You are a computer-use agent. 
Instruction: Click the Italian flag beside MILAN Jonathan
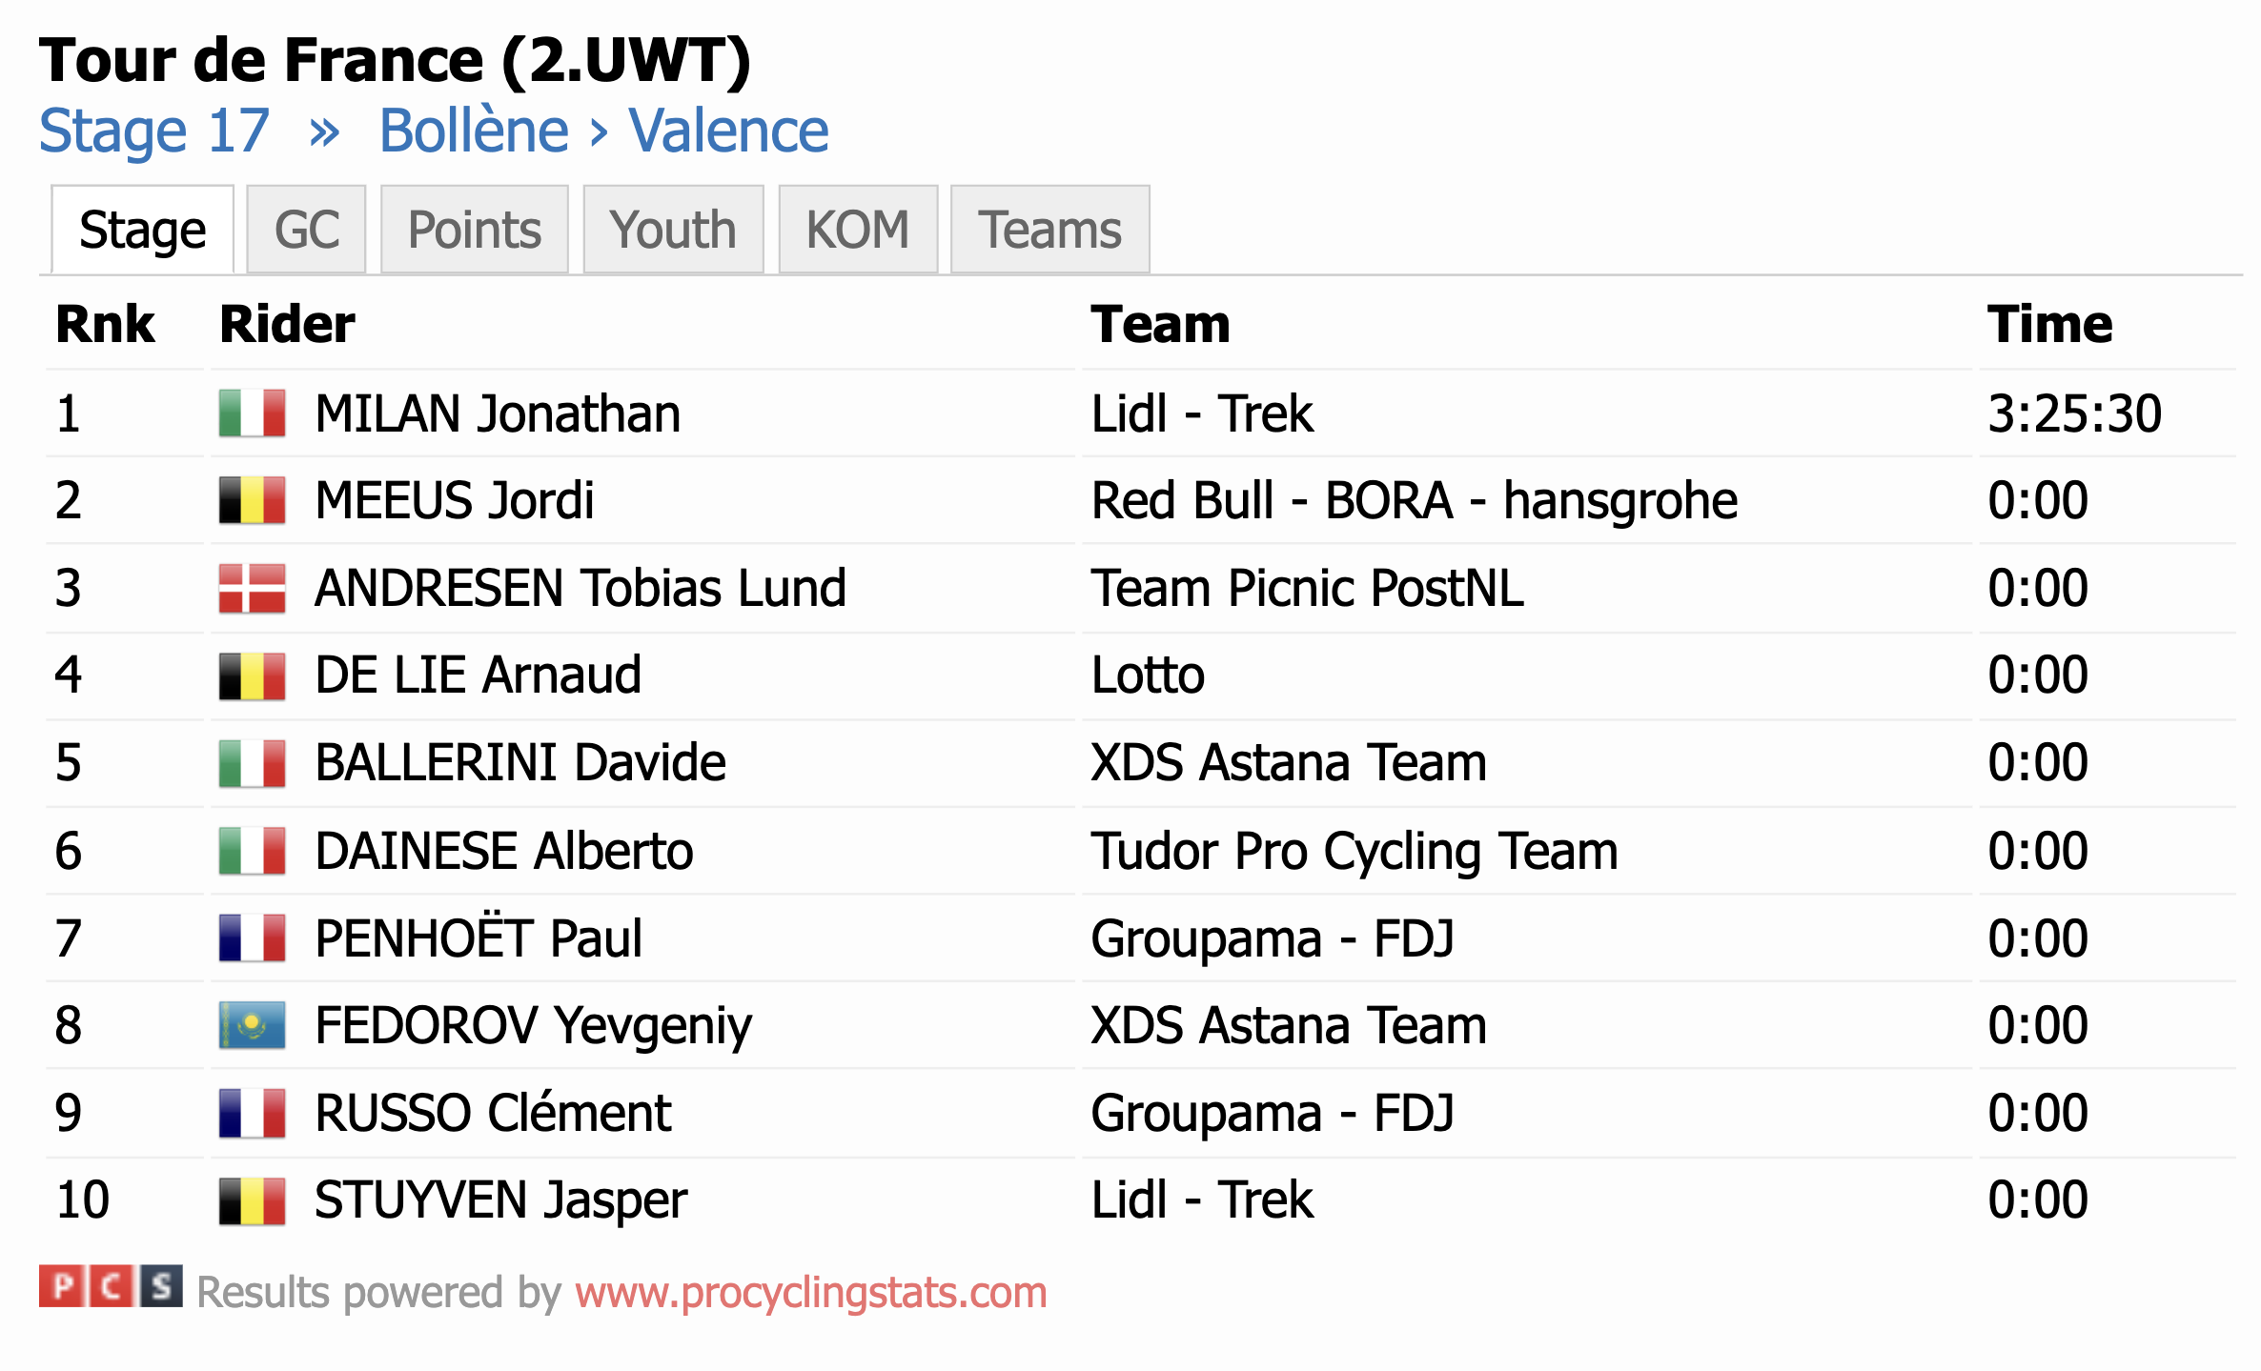coord(252,413)
